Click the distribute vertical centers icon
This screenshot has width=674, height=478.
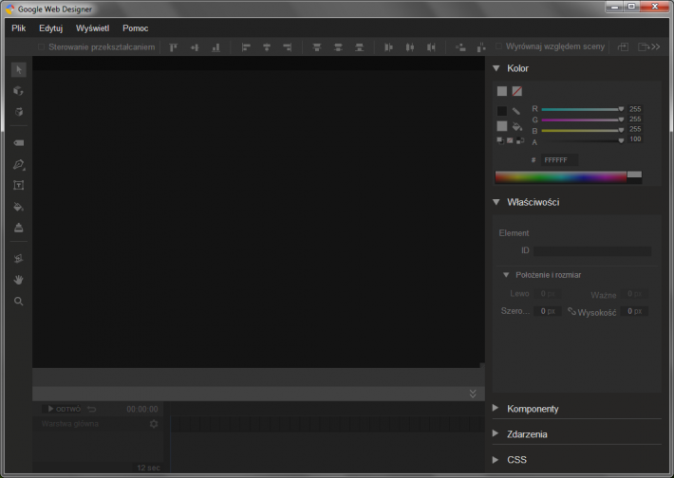(338, 47)
